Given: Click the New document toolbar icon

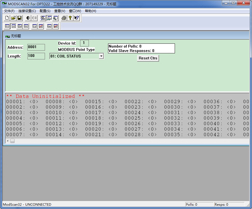Looking at the screenshot, I should pyautogui.click(x=6, y=18).
